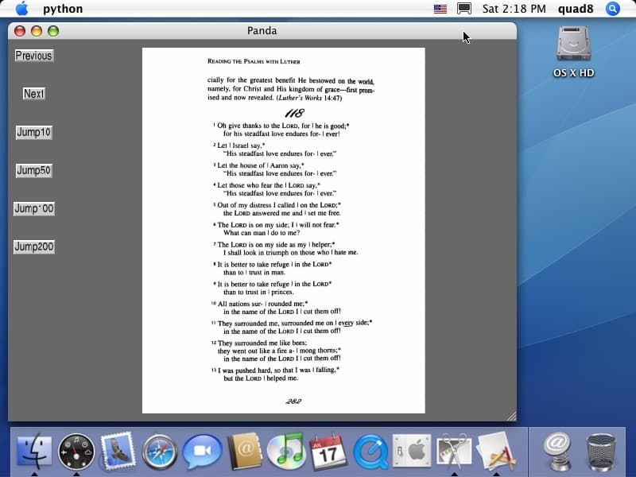Image resolution: width=636 pixels, height=477 pixels.
Task: Click the Panda window resize grip
Action: point(511,416)
